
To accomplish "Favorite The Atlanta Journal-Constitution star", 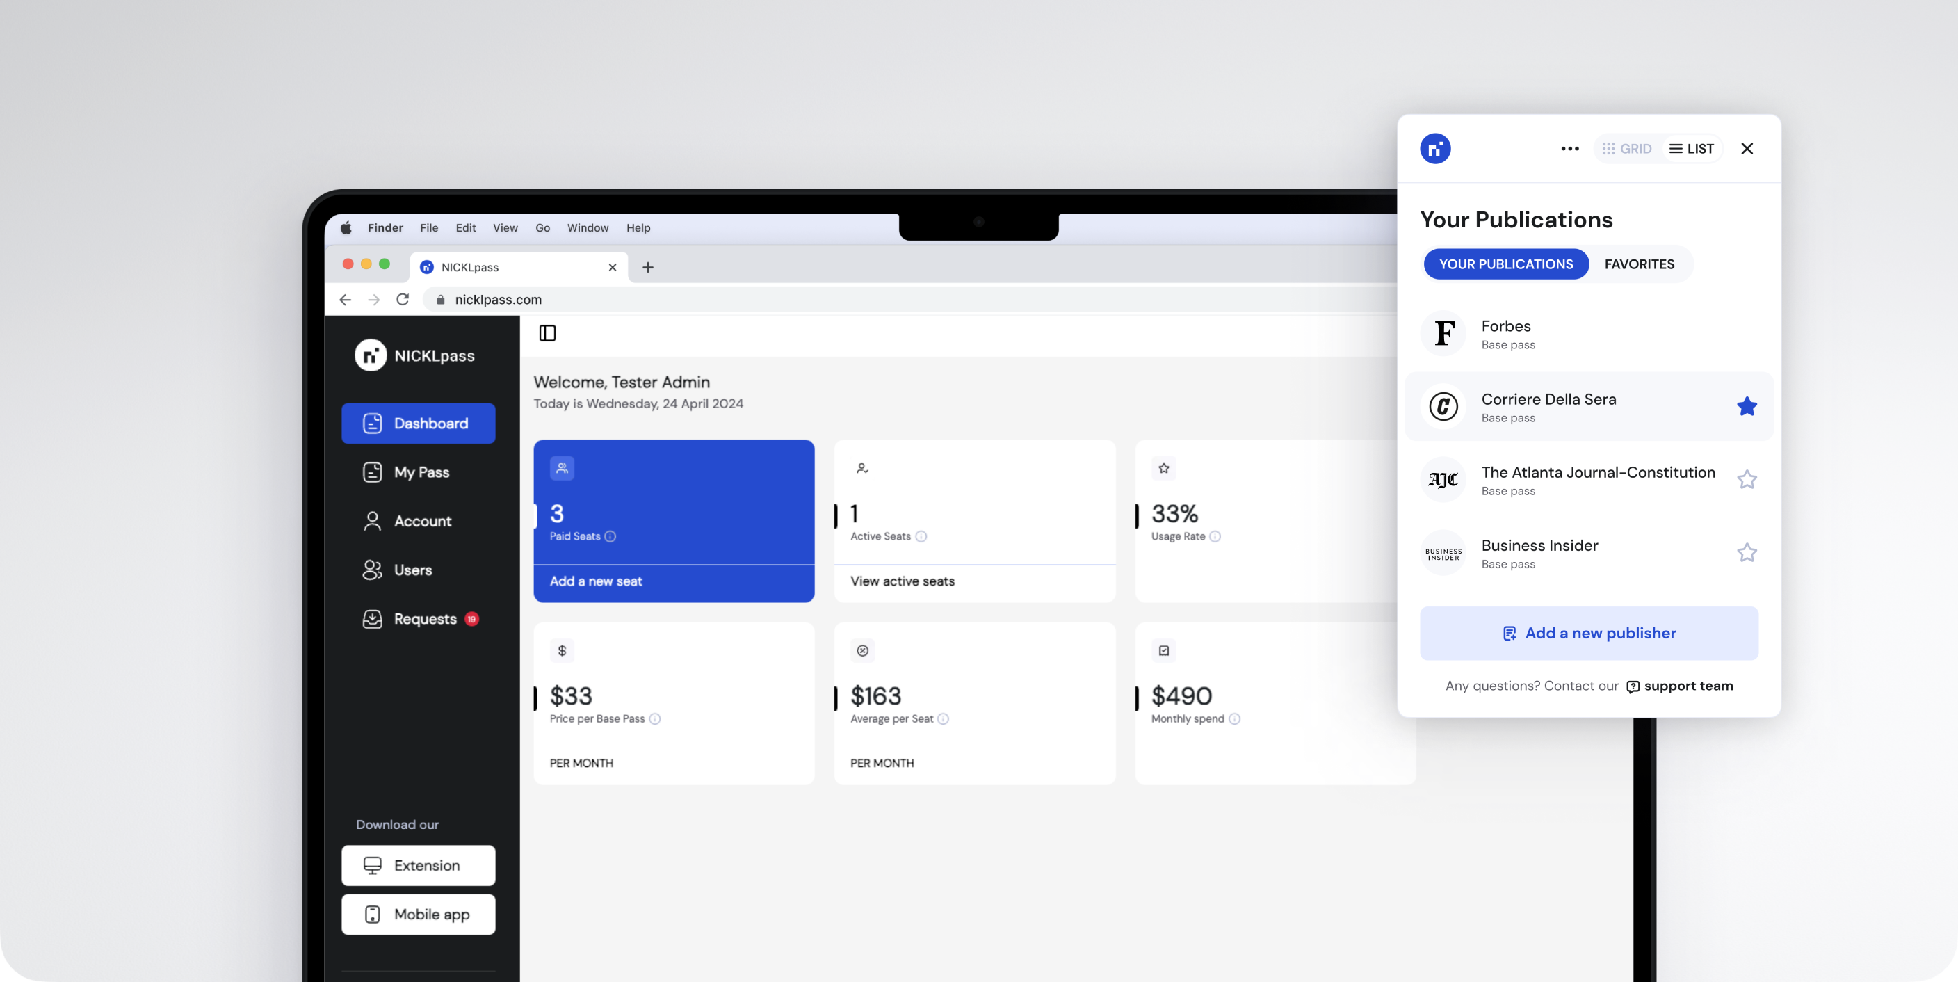I will [1747, 480].
